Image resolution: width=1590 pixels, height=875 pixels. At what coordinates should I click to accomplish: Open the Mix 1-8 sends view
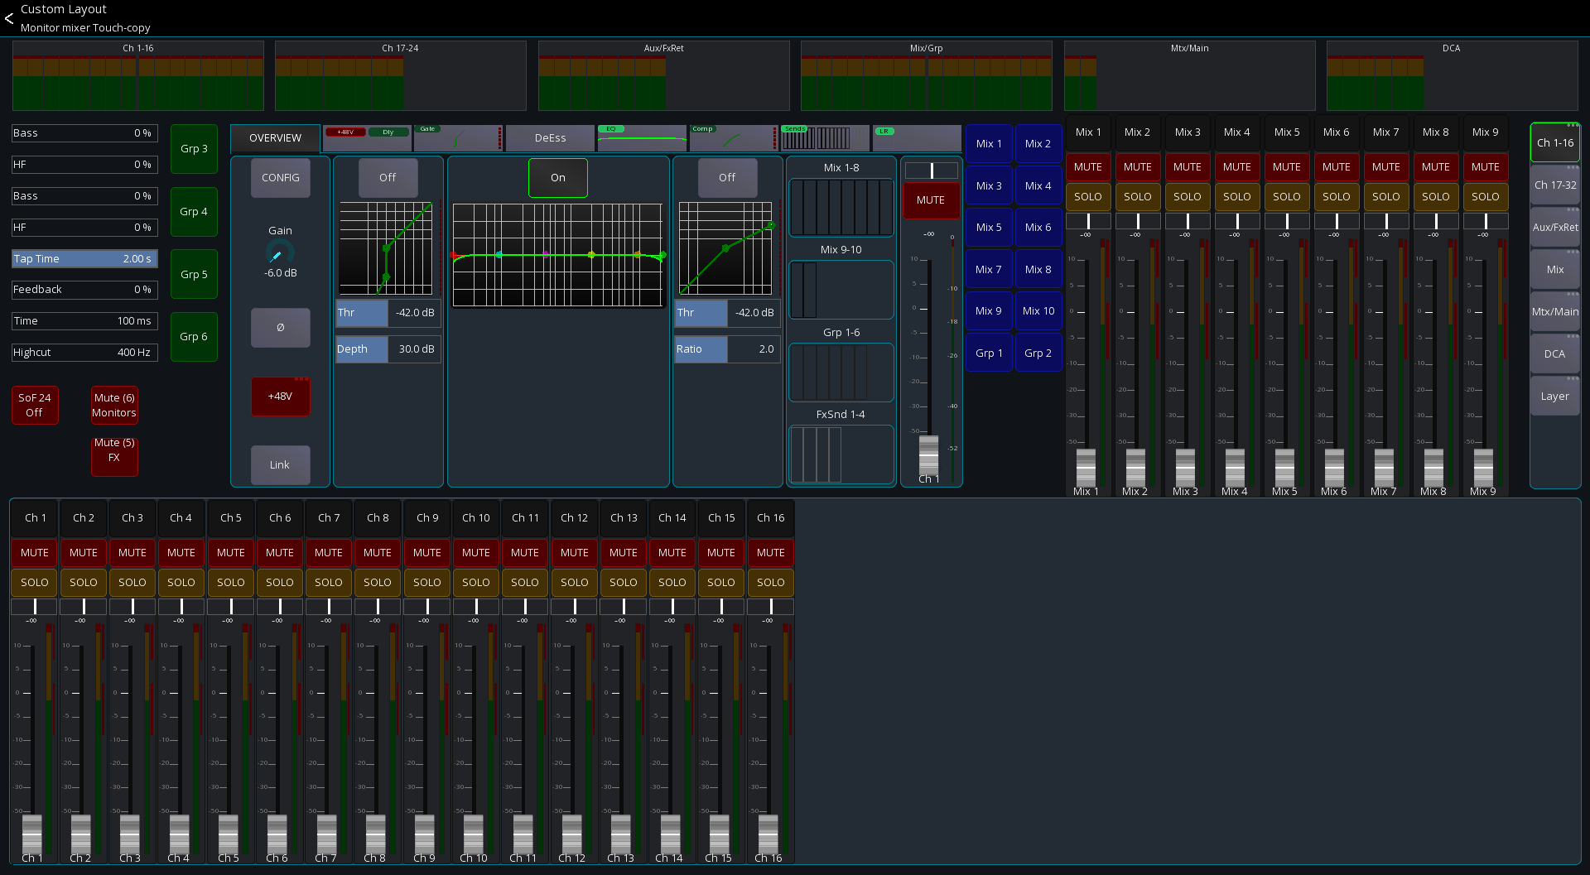coord(841,207)
